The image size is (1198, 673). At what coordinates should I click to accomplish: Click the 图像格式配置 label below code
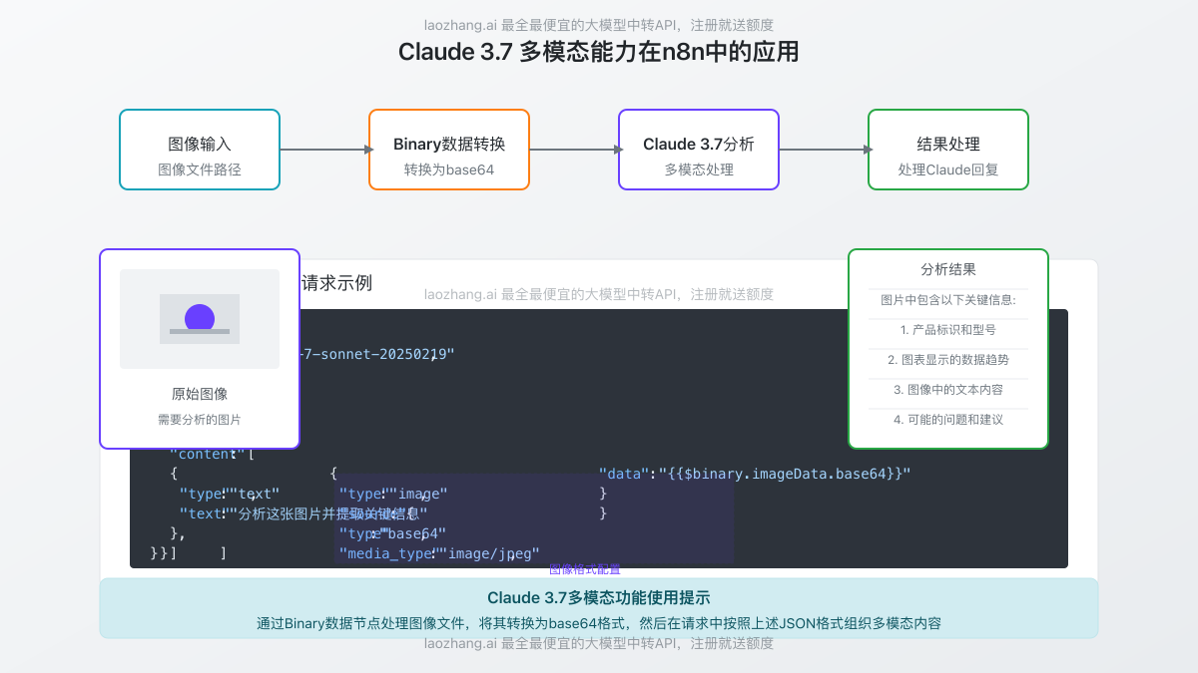pyautogui.click(x=585, y=569)
